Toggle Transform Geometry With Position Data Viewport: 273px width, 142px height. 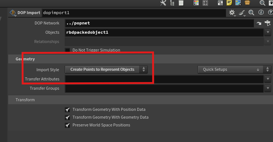(67, 110)
